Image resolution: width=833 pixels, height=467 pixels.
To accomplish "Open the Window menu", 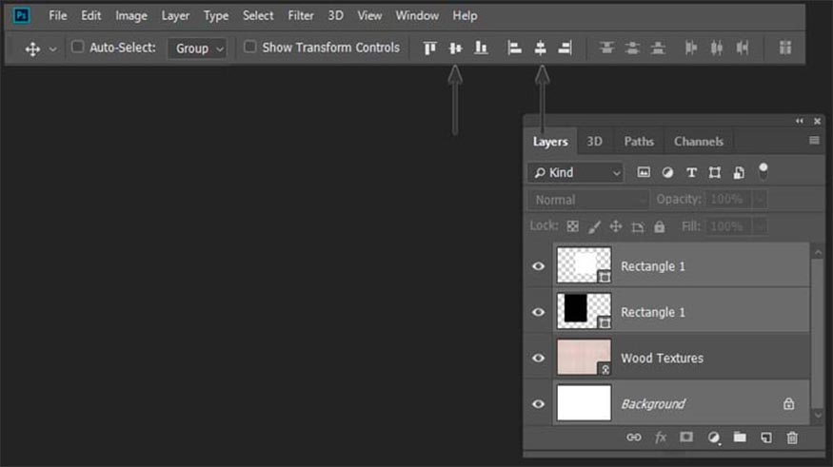I will [417, 16].
